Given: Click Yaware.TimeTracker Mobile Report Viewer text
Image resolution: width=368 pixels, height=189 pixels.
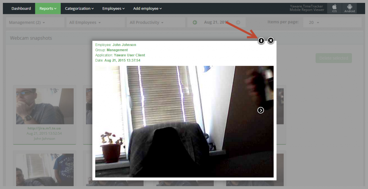Looking at the screenshot, I should pos(307,8).
